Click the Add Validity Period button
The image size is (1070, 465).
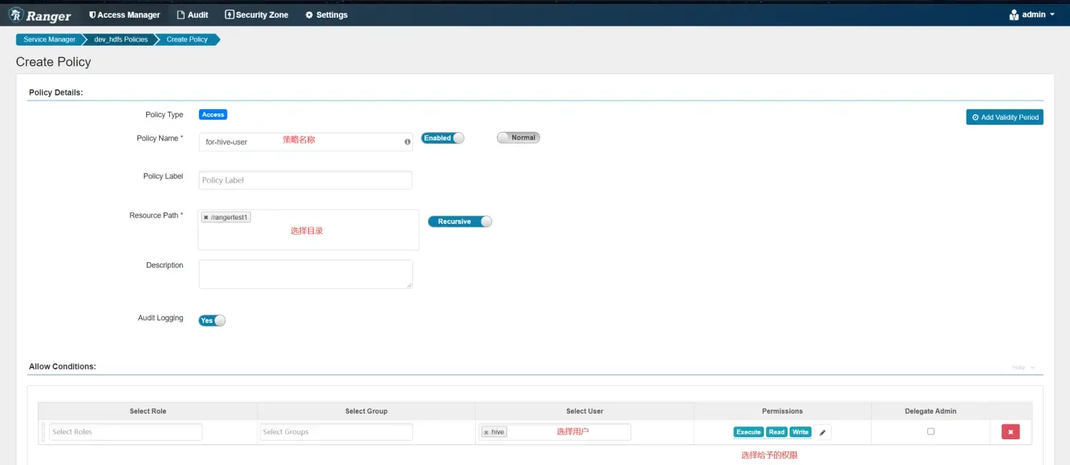click(1004, 117)
